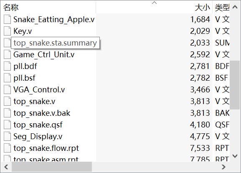
Task: Click the file icon for Game_Ctrl_Unit.v
Action: (x=7, y=54)
